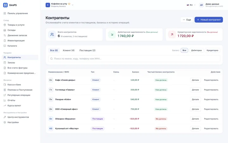Open Детали for Кафе «Синяя дверь»
This screenshot has width=228, height=143.
point(195,80)
